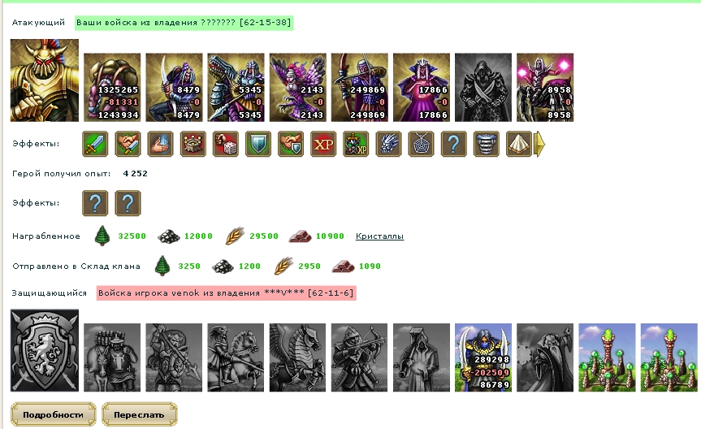
Task: Click the blue dragon head effect icon
Action: [x=388, y=144]
